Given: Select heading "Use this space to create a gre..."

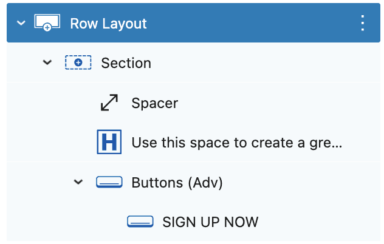Looking at the screenshot, I should (x=237, y=143).
